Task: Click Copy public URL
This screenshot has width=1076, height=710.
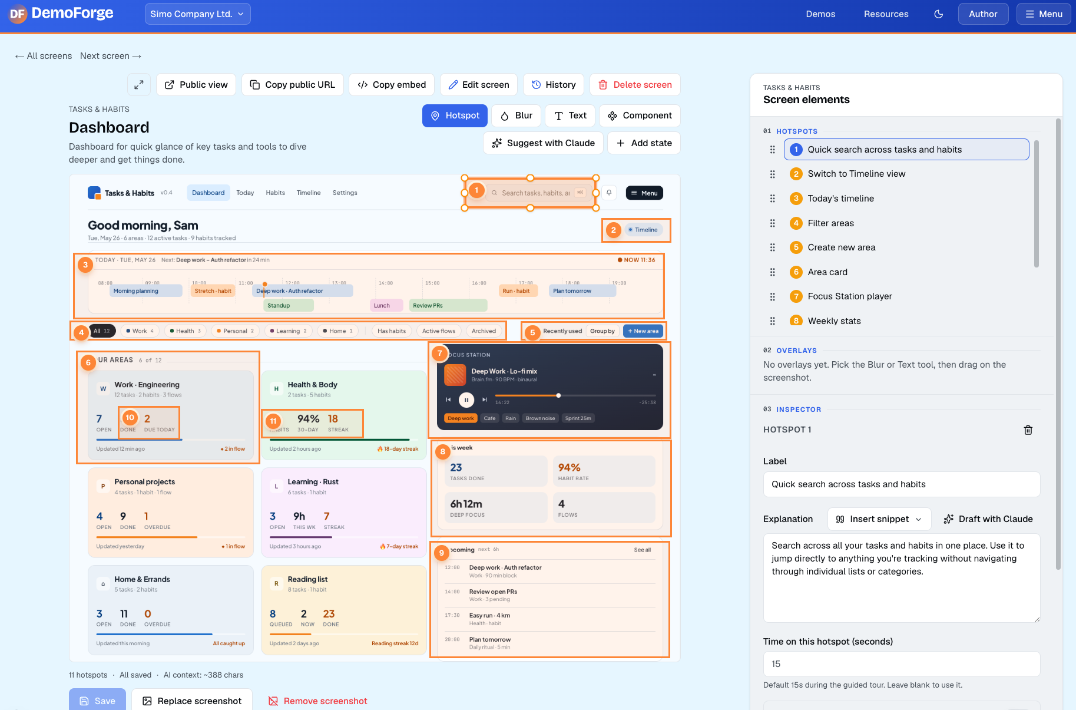Action: point(293,85)
